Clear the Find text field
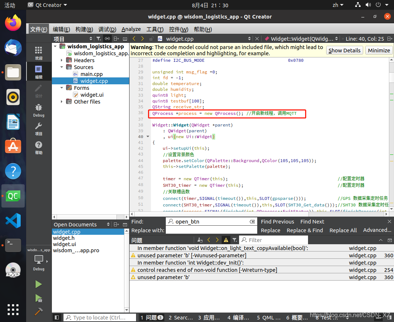The width and height of the screenshot is (394, 322). tap(252, 222)
